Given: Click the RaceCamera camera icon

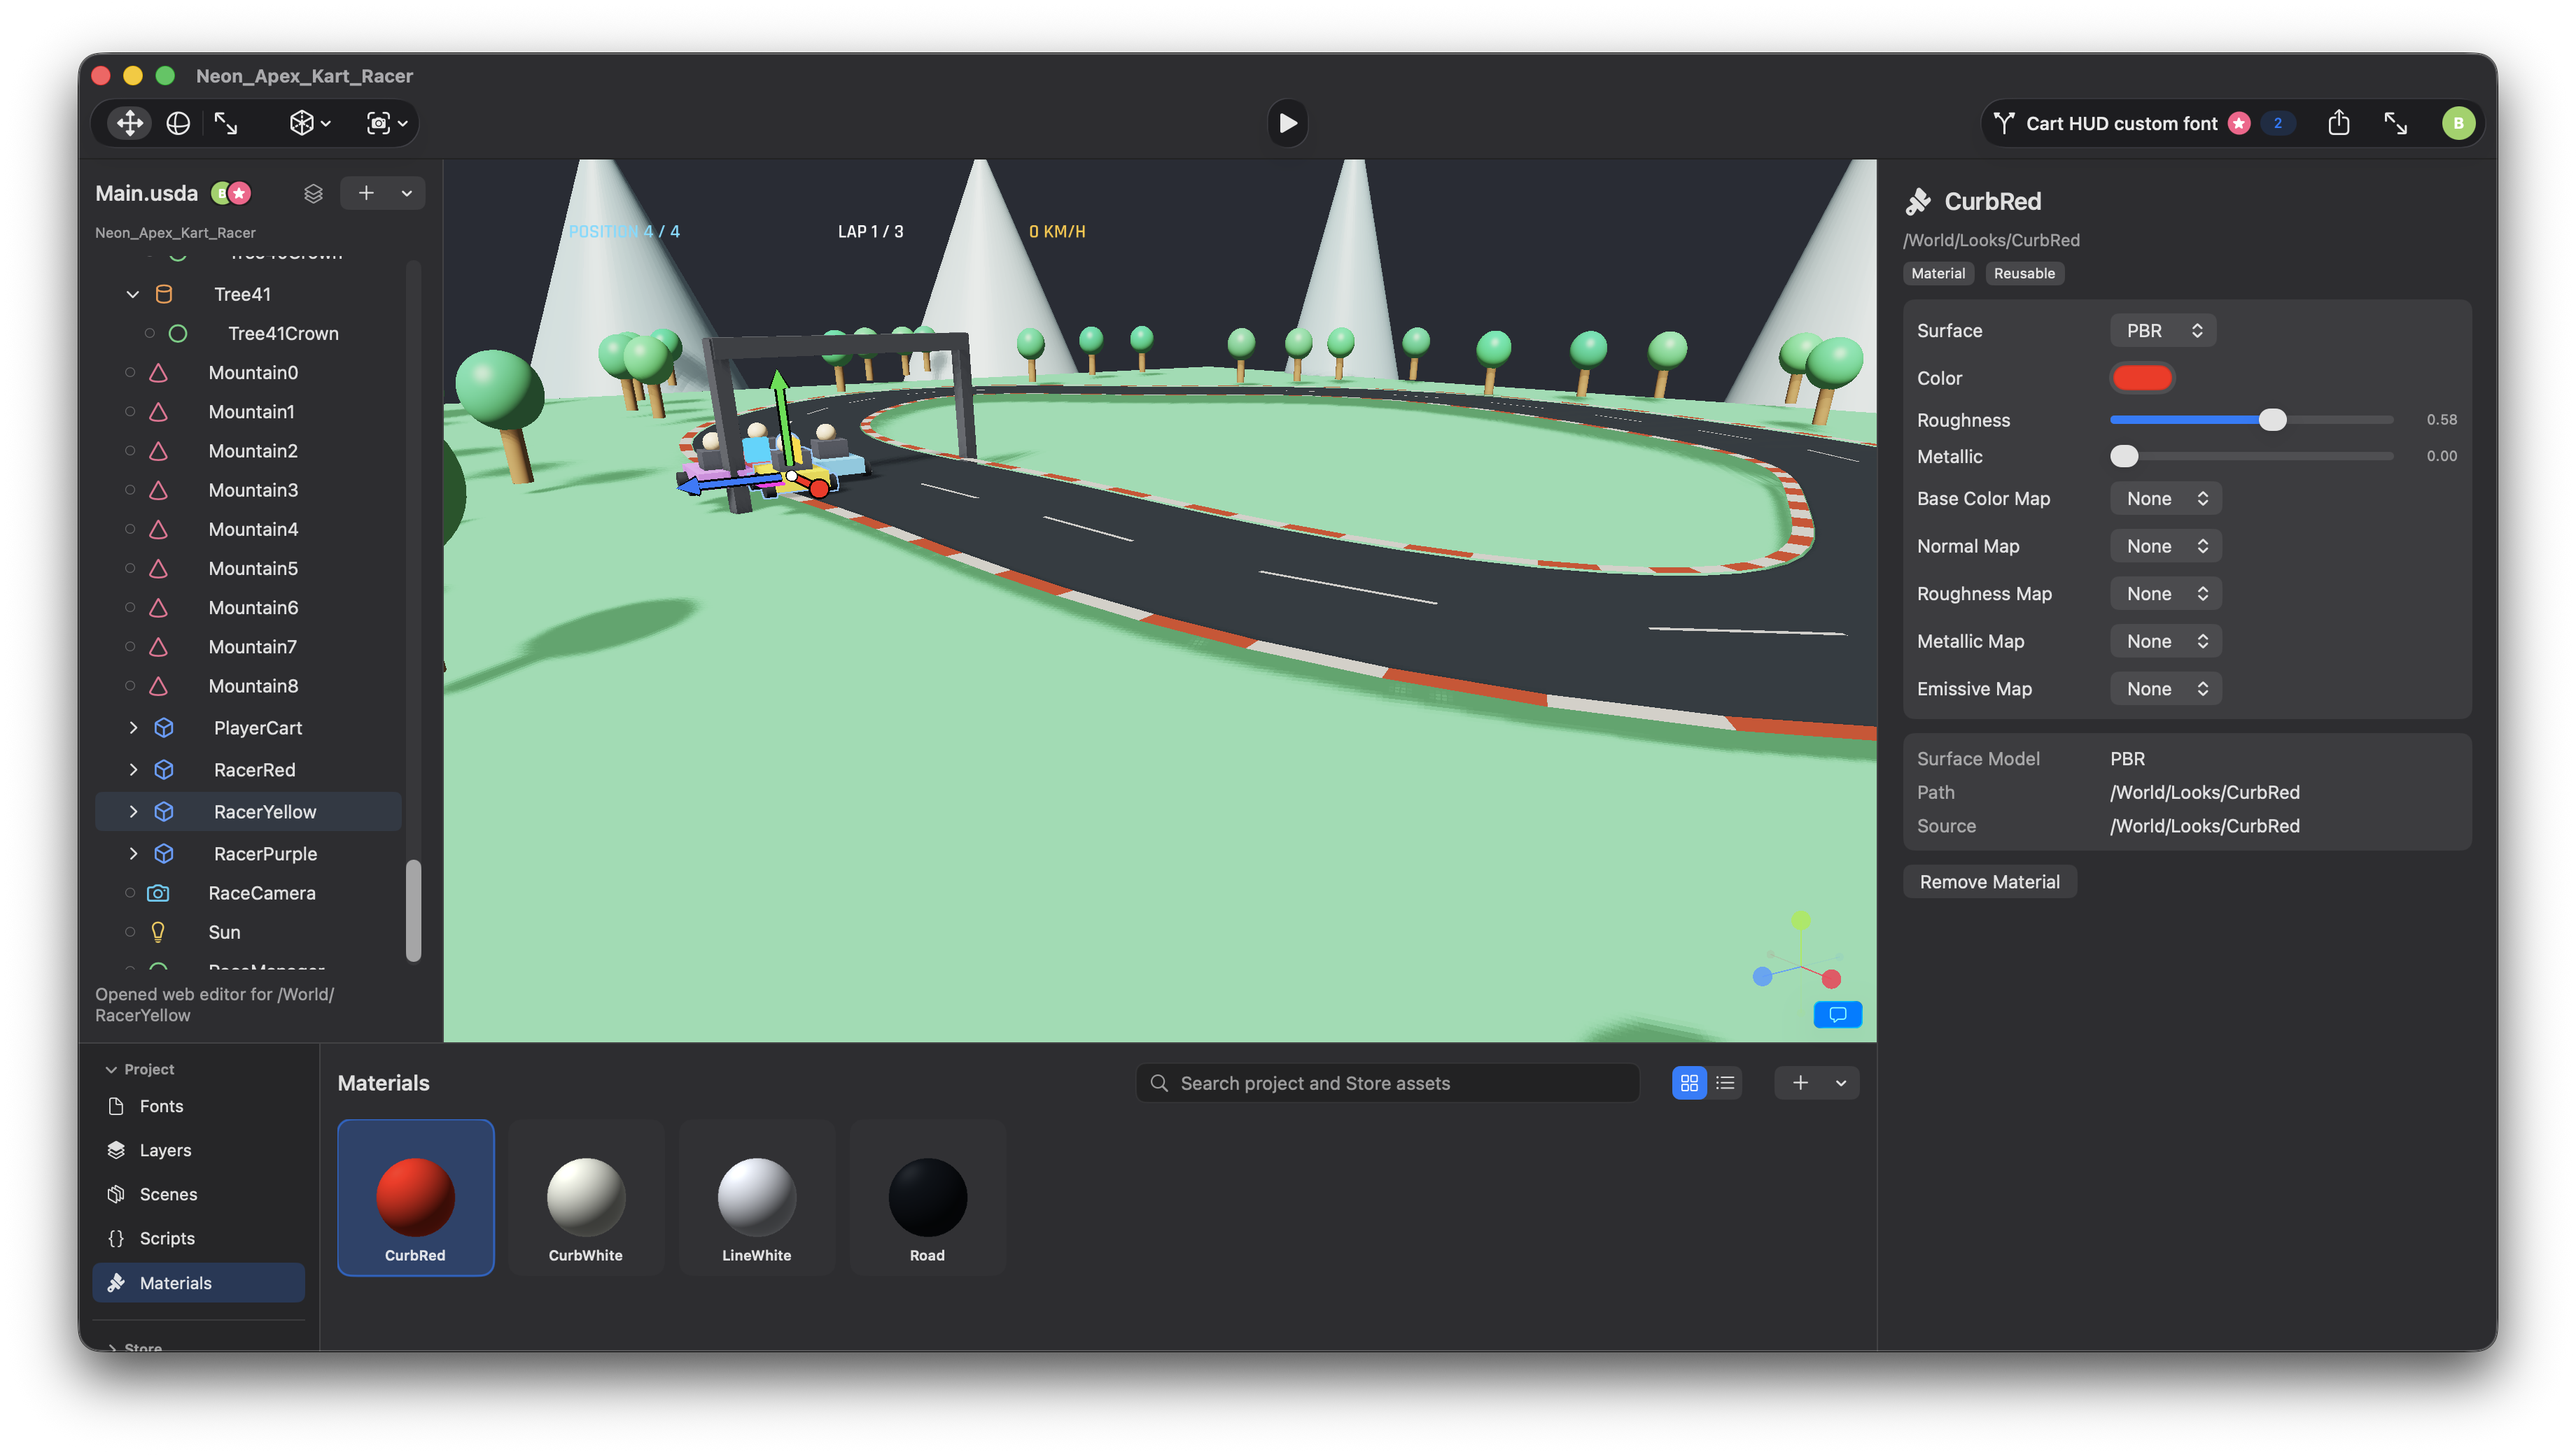Looking at the screenshot, I should 158,893.
